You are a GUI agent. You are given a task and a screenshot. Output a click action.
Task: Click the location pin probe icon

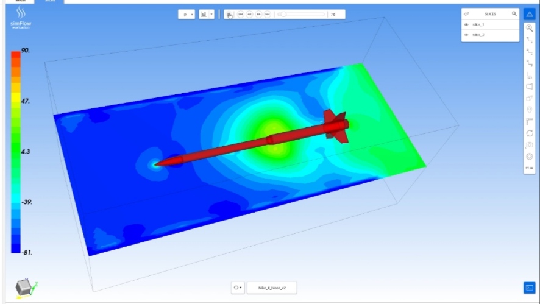click(529, 110)
